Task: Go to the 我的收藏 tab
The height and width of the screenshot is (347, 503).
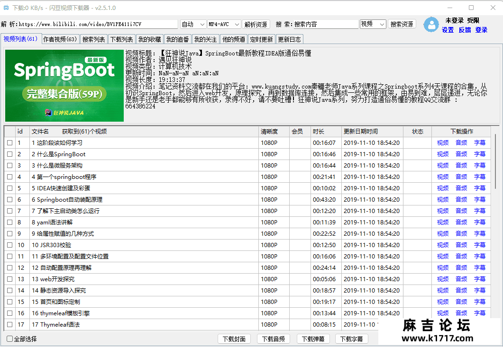Action: point(149,39)
